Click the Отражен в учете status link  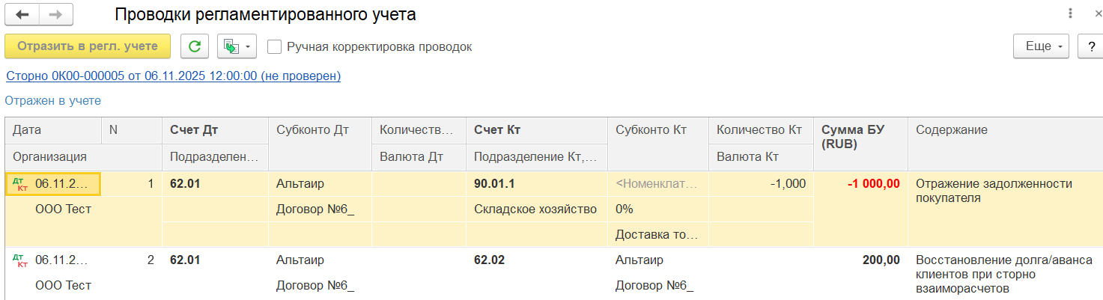[x=53, y=100]
